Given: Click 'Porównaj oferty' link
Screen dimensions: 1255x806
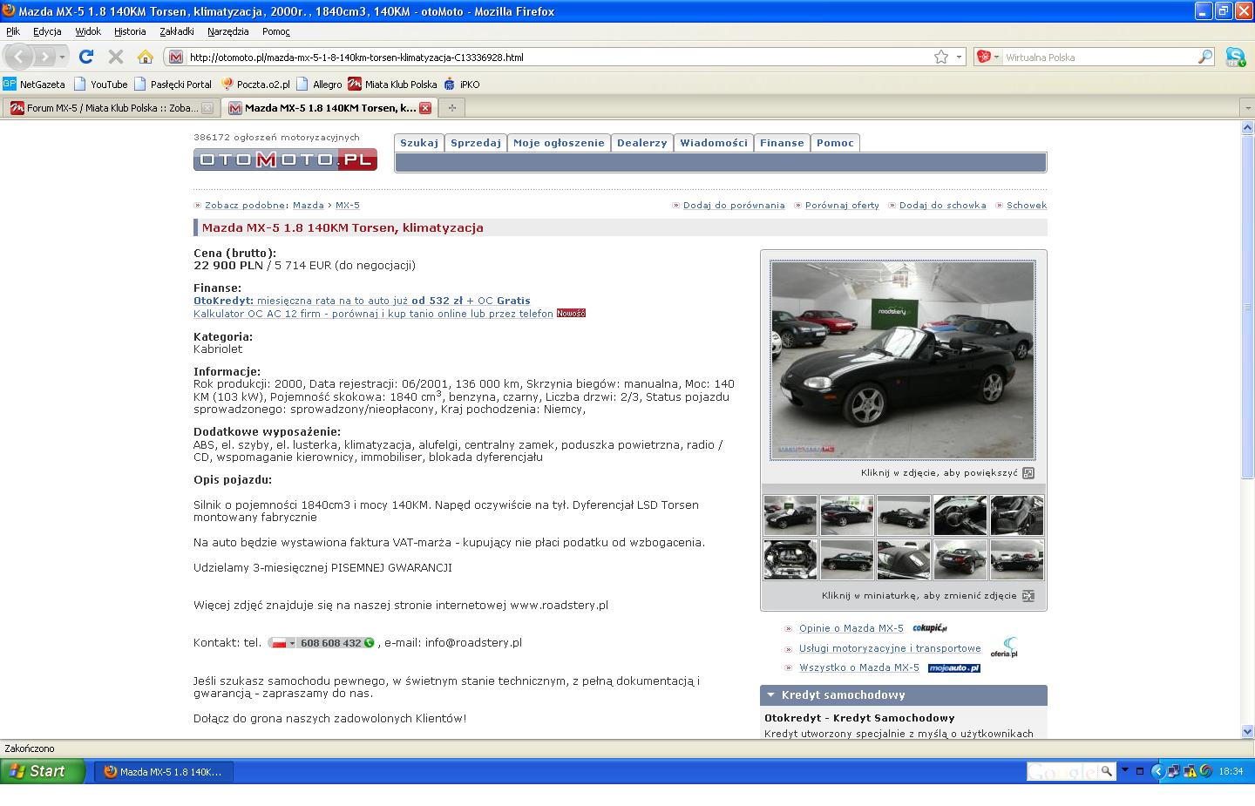Looking at the screenshot, I should pos(842,206).
